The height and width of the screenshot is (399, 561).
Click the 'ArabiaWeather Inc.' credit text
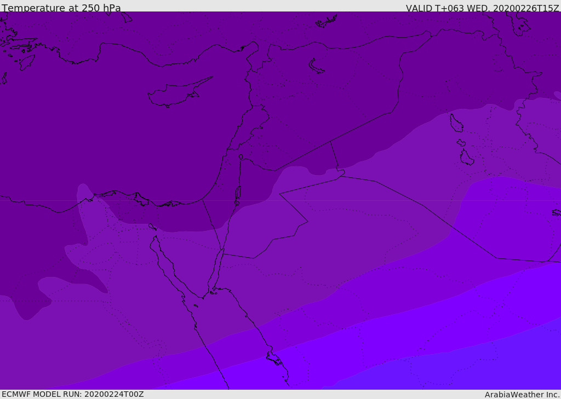click(x=523, y=395)
